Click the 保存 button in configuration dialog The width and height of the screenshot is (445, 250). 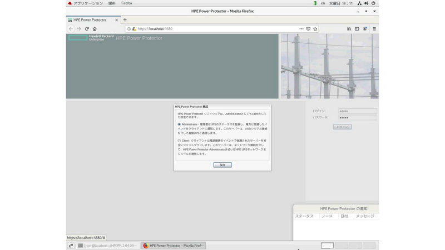point(222,165)
